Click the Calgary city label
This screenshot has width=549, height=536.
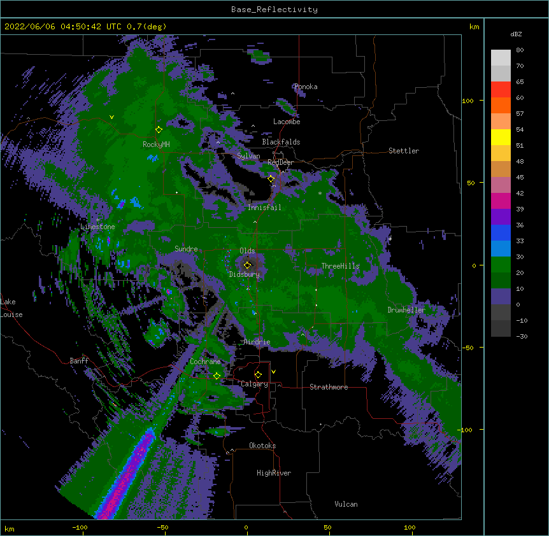click(x=254, y=384)
